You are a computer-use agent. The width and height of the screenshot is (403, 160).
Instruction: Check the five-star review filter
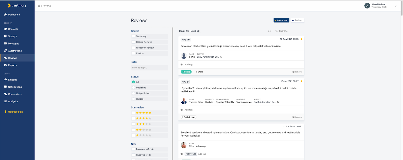click(x=133, y=113)
